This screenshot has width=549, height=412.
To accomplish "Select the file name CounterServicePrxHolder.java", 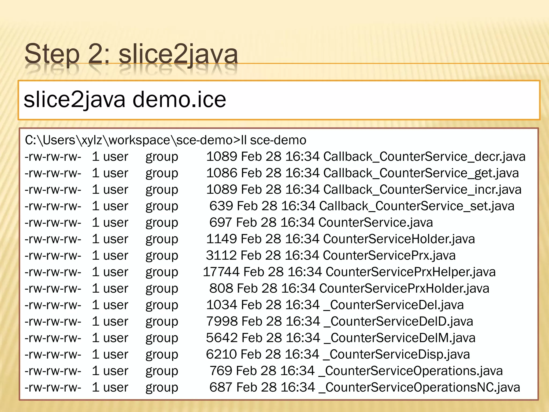I will coord(404,289).
